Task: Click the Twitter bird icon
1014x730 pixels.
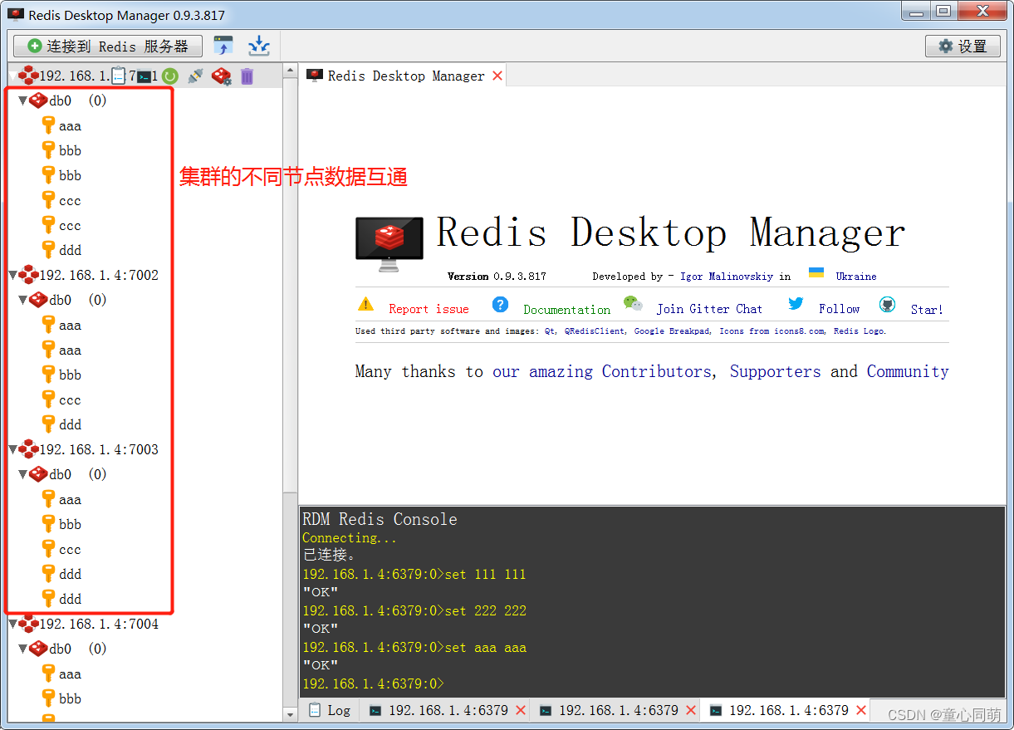Action: point(796,304)
